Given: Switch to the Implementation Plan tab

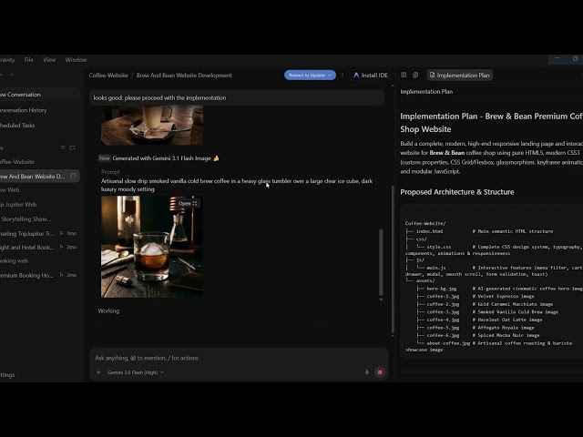Looking at the screenshot, I should pyautogui.click(x=459, y=75).
